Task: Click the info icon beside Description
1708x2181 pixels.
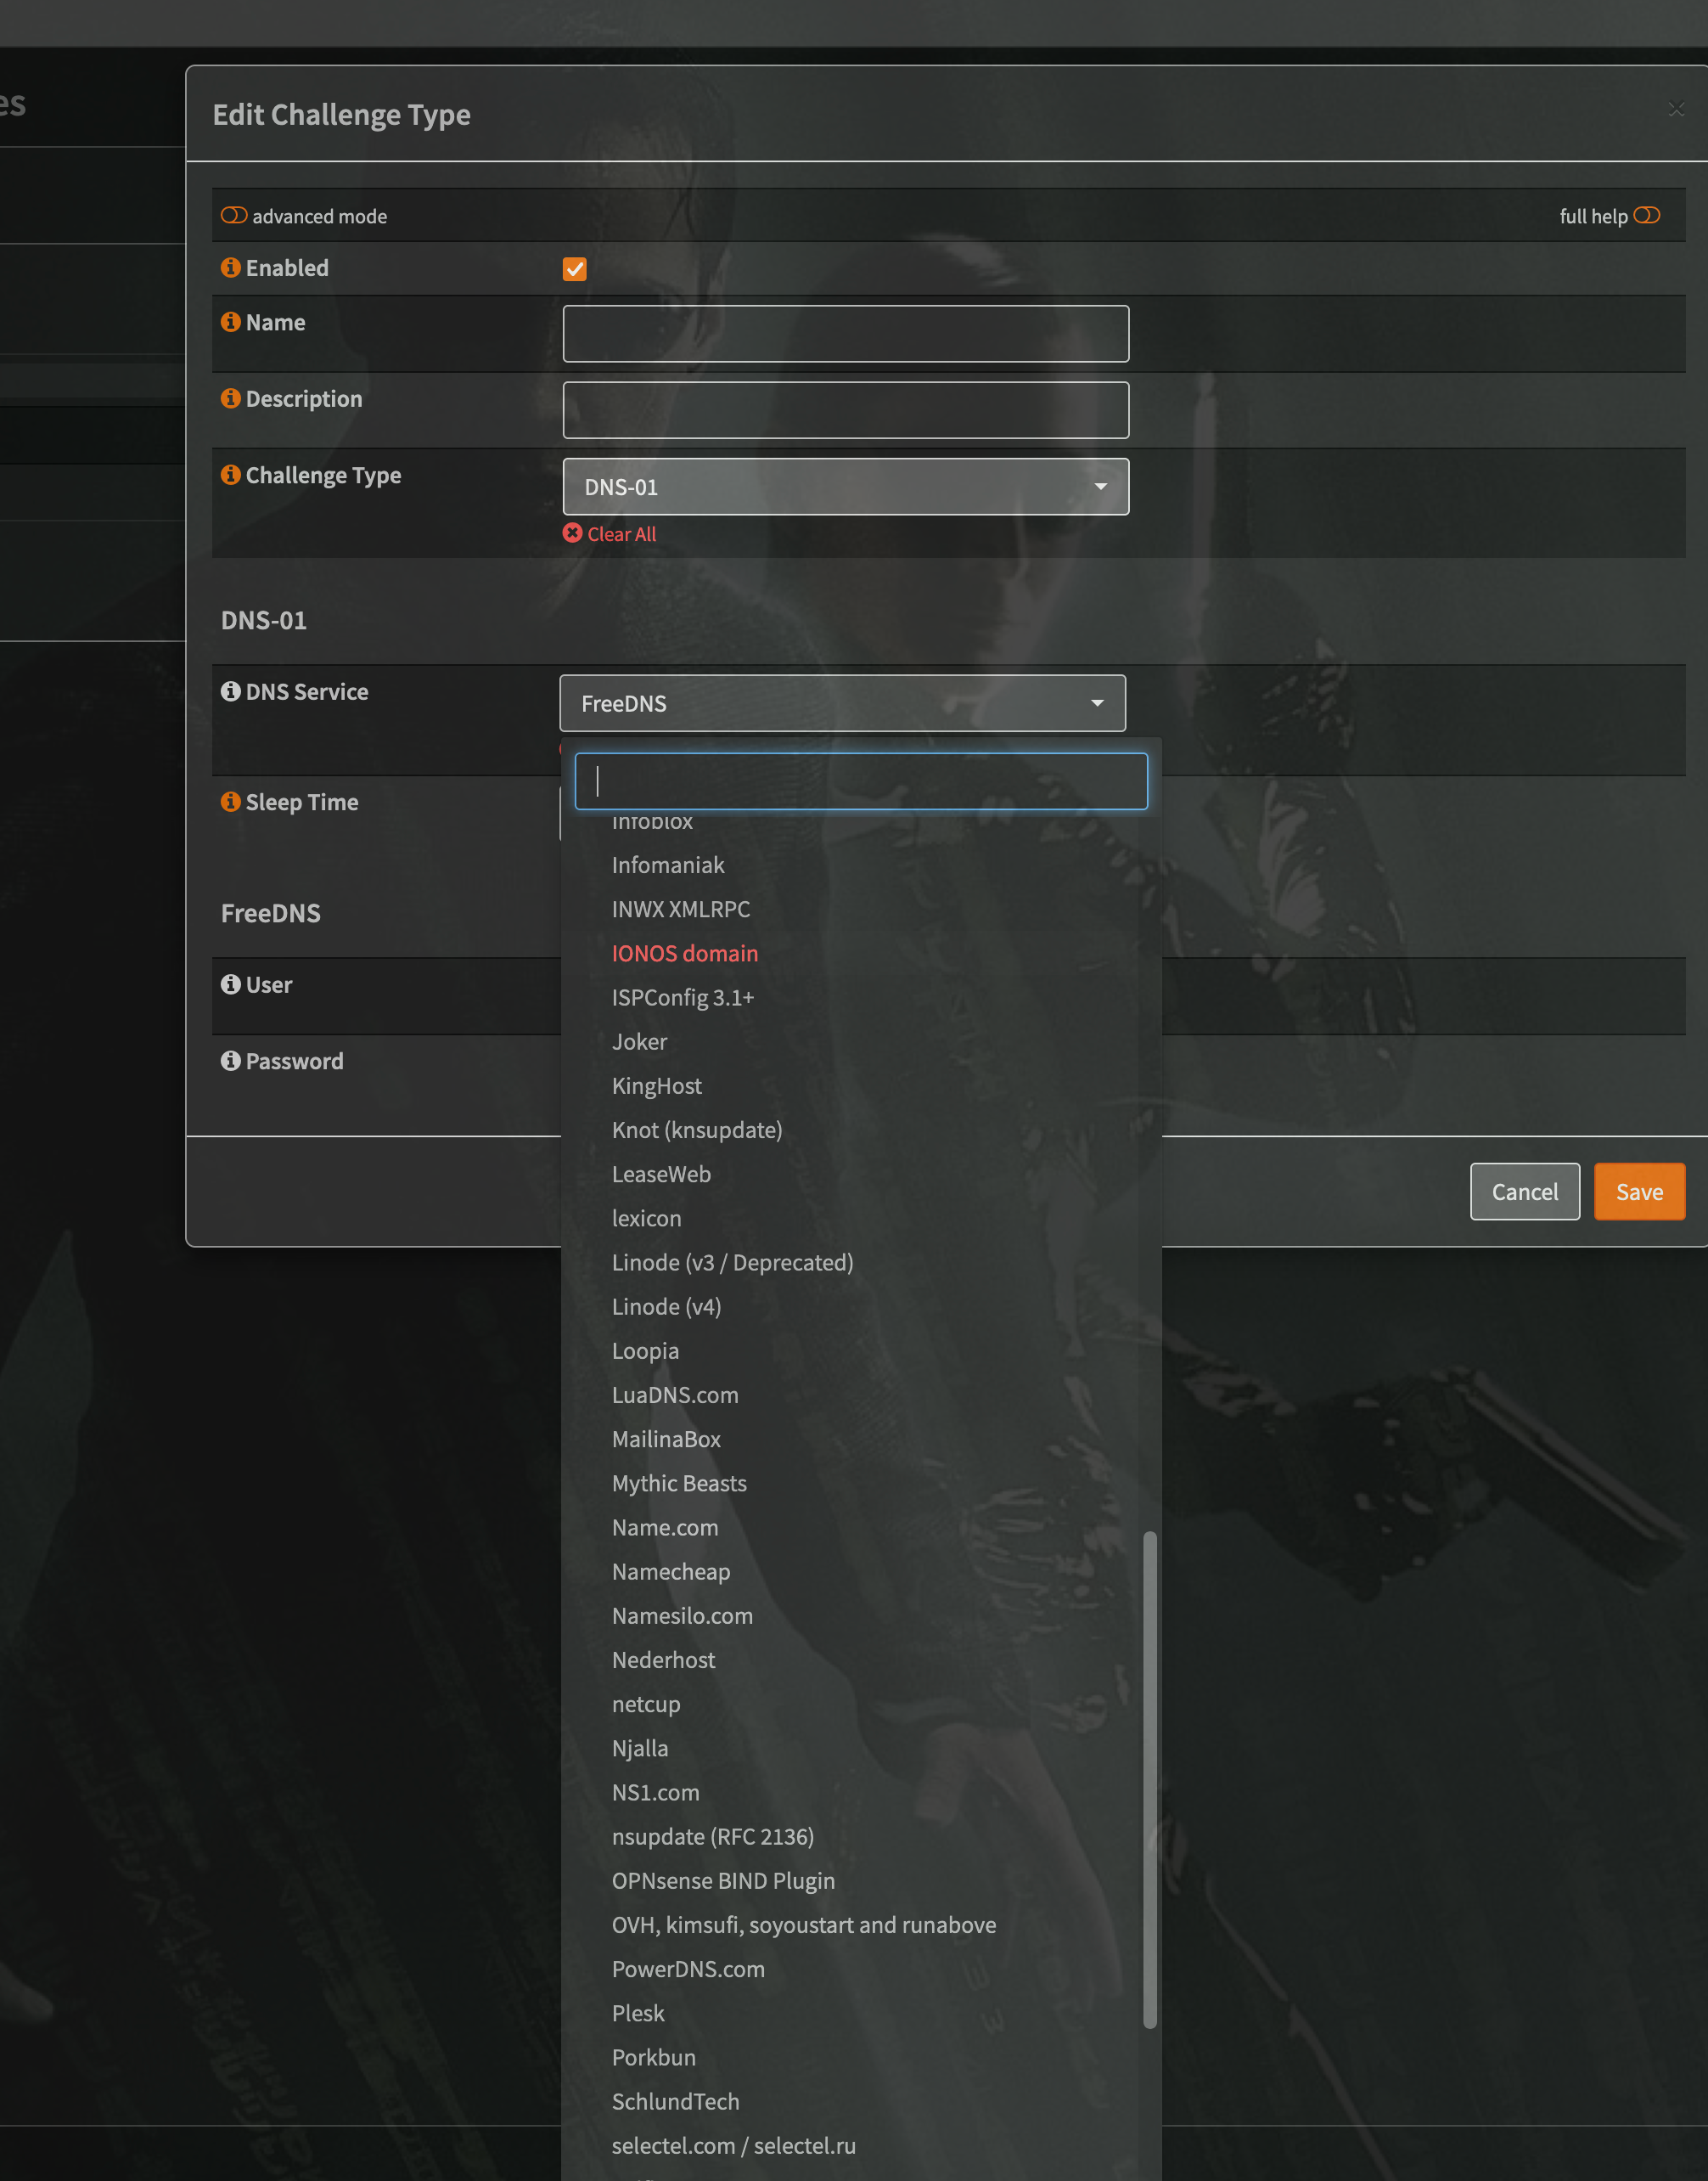Action: [230, 398]
